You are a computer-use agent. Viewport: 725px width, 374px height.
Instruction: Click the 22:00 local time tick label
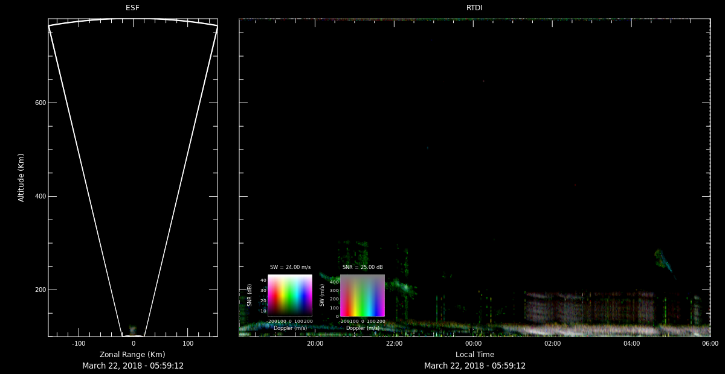click(394, 343)
